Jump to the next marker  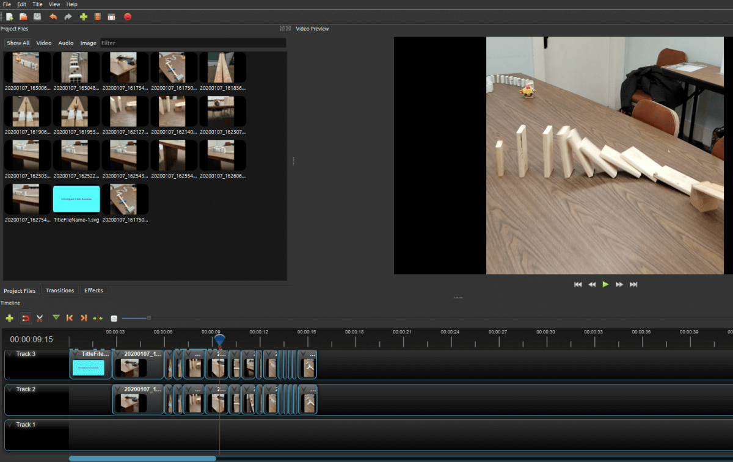coord(84,318)
